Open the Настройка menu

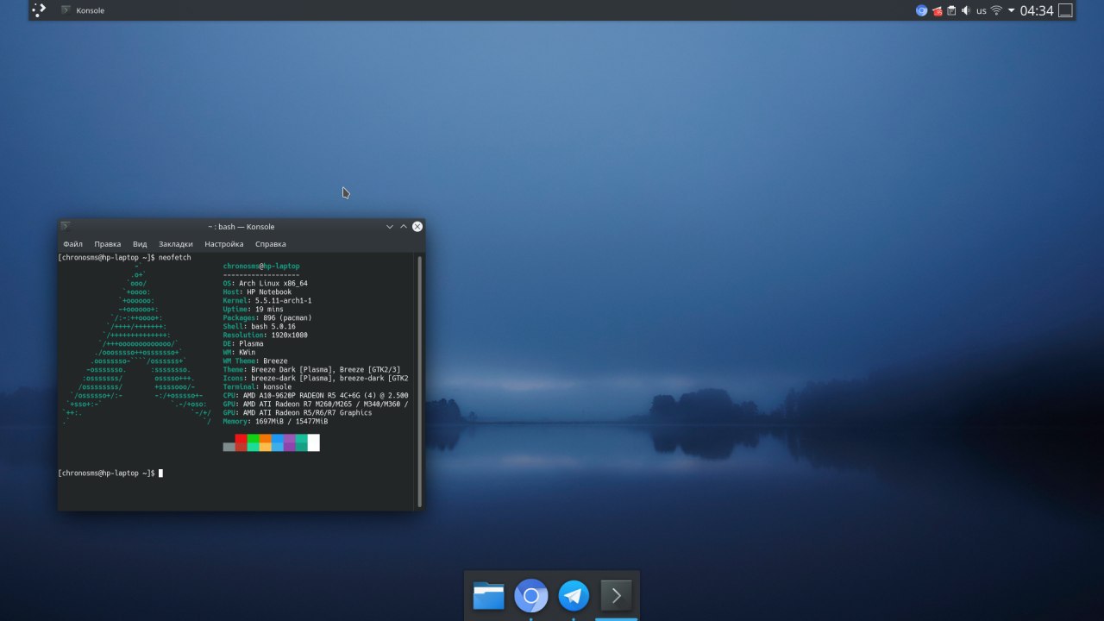point(224,244)
